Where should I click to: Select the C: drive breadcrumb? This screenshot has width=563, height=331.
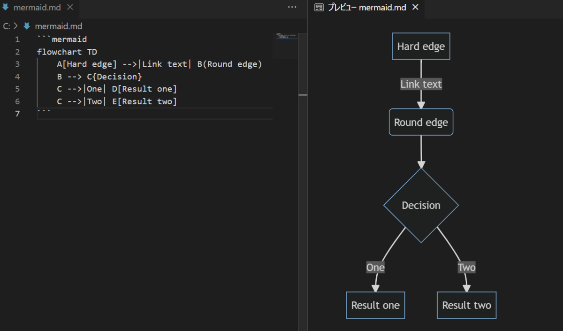tap(7, 26)
